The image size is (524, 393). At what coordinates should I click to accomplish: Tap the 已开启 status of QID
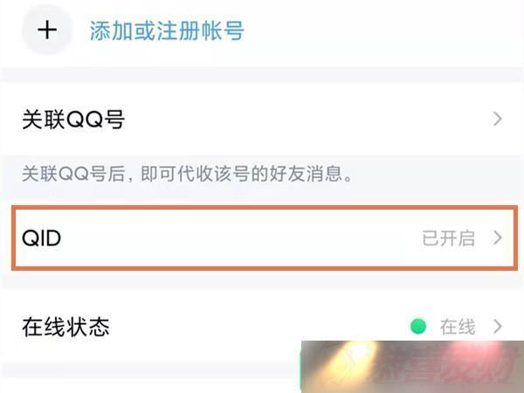click(448, 238)
